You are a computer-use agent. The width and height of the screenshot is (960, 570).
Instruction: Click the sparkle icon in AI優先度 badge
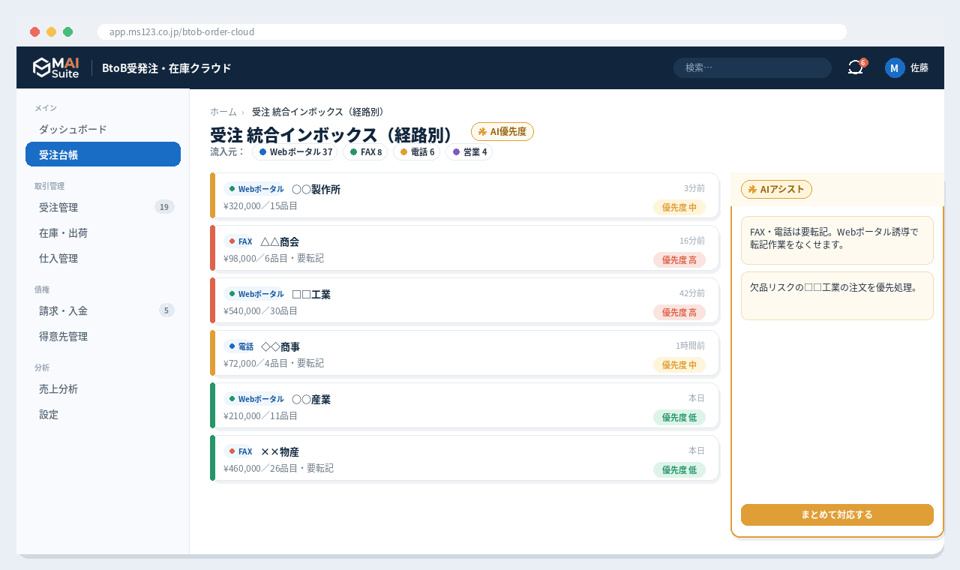[x=482, y=131]
